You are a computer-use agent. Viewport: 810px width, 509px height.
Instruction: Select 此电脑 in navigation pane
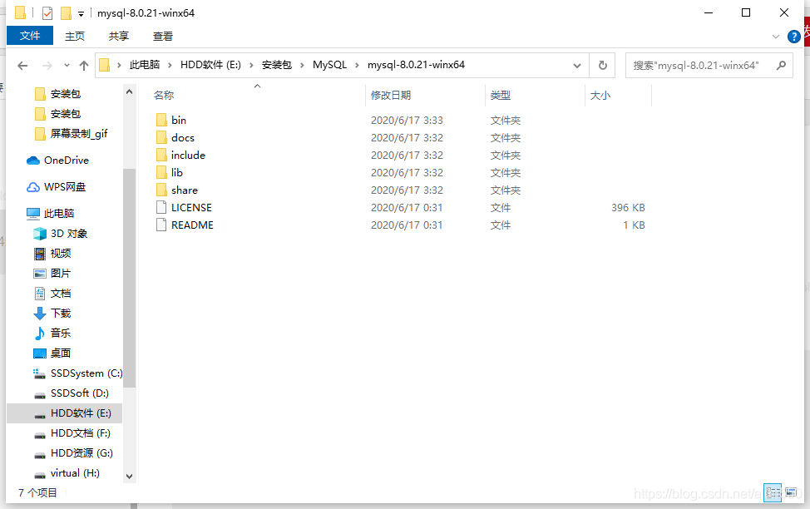coord(51,214)
